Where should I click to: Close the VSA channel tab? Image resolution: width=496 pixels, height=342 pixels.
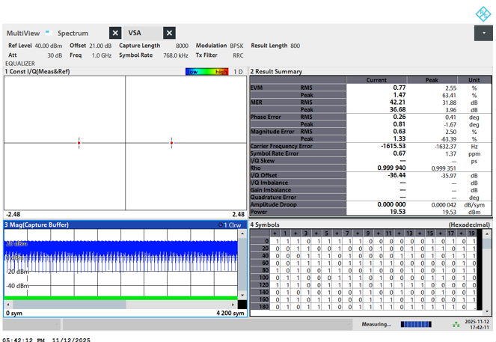(x=170, y=33)
